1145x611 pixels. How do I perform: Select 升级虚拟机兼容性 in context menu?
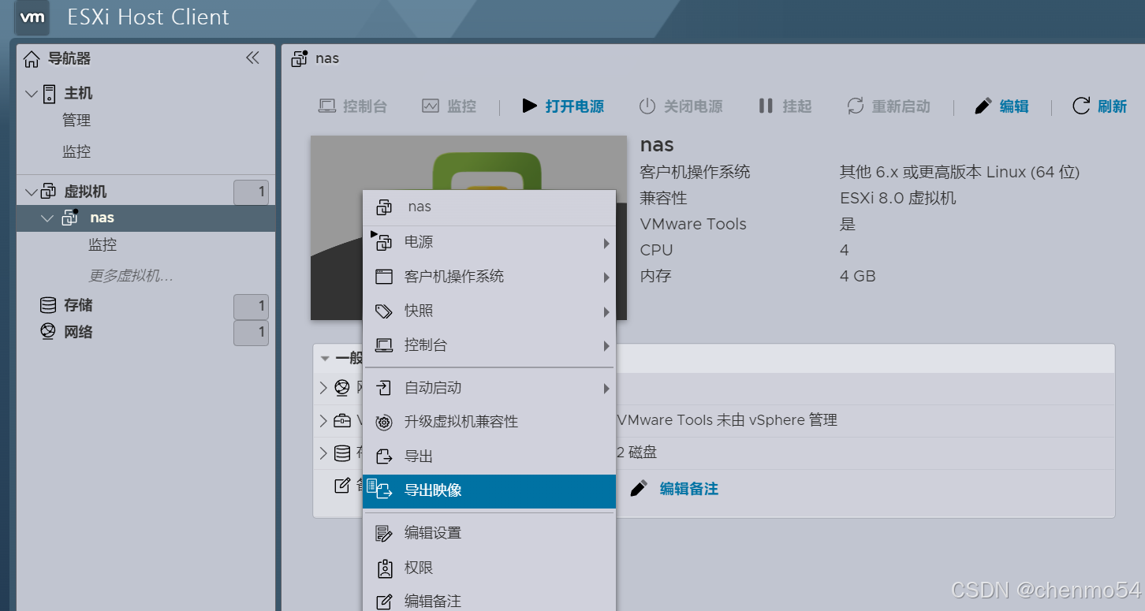point(489,422)
